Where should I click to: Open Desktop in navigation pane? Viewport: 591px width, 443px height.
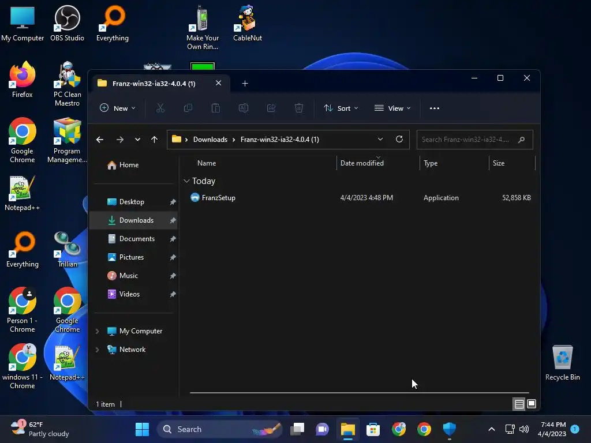[x=133, y=202]
